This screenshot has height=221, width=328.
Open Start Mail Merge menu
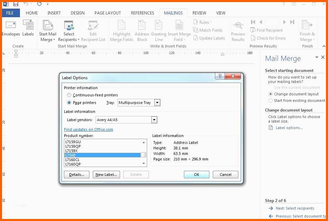[48, 31]
